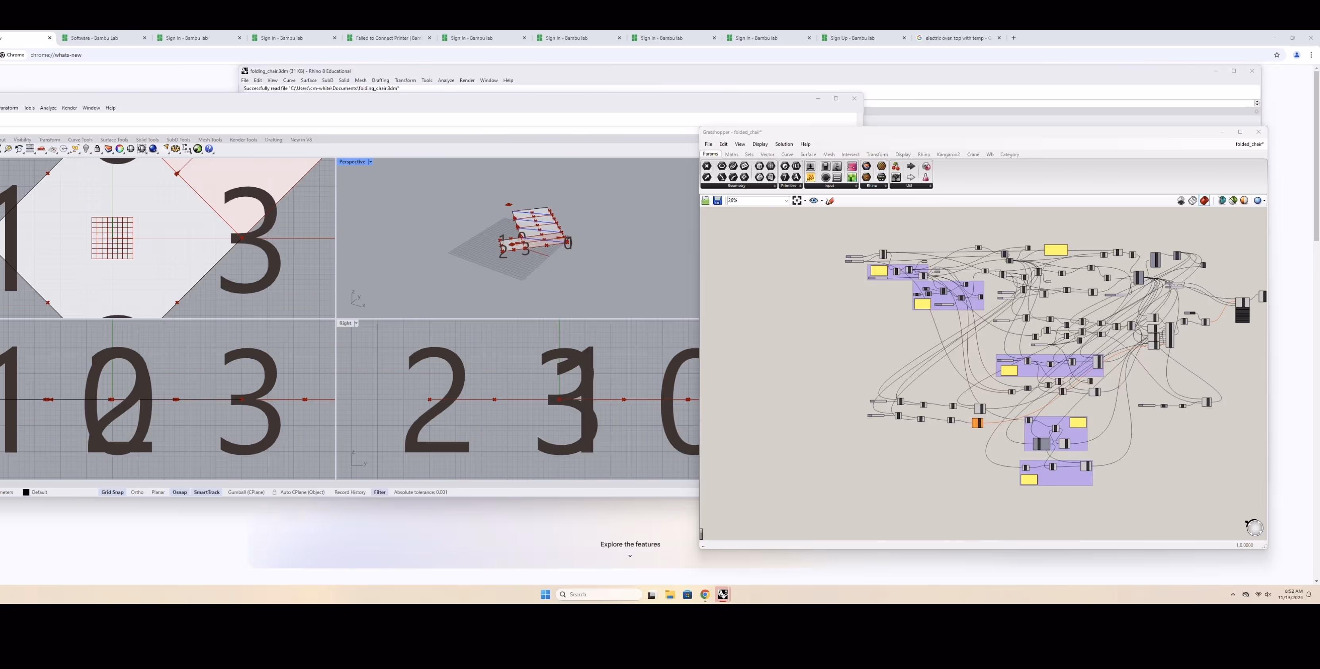Click Record History in status bar
The height and width of the screenshot is (669, 1320).
tap(350, 492)
